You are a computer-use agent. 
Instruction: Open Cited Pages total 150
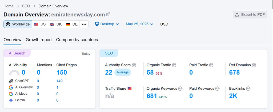(62, 72)
